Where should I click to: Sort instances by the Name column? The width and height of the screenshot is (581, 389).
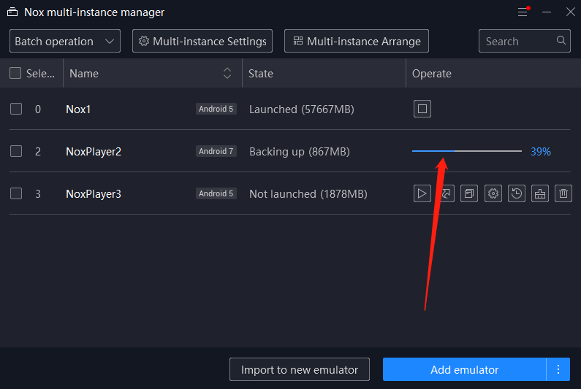coord(227,73)
